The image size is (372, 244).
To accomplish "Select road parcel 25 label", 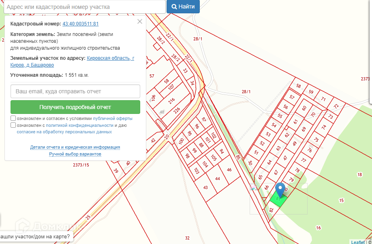I will coord(88,217).
